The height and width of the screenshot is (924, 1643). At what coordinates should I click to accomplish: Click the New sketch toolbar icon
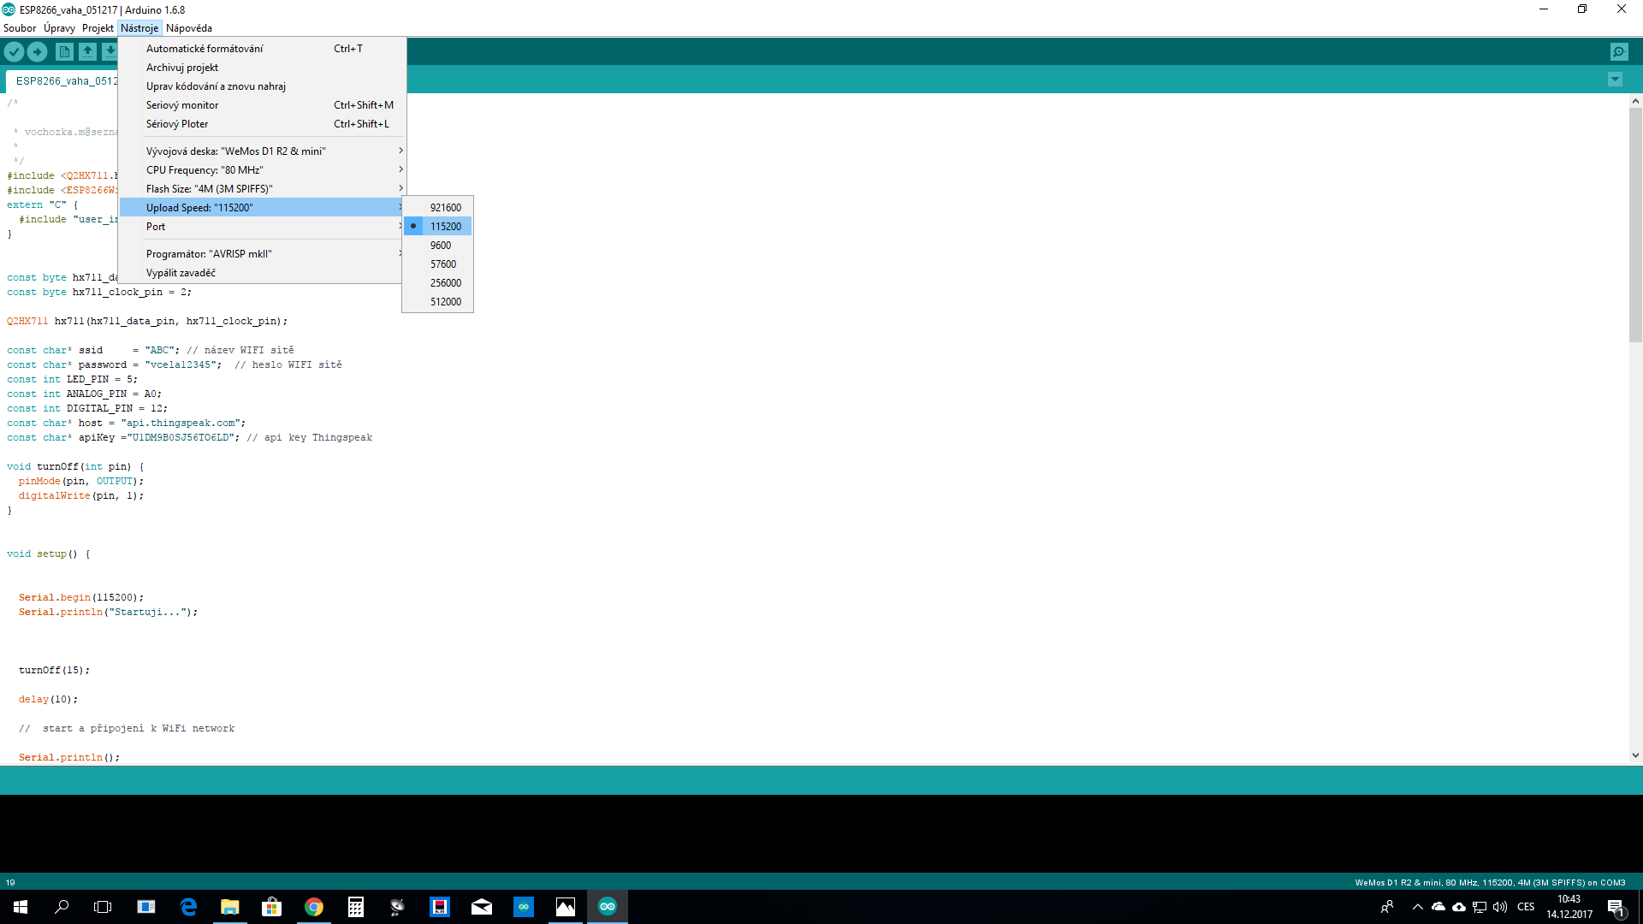point(64,52)
